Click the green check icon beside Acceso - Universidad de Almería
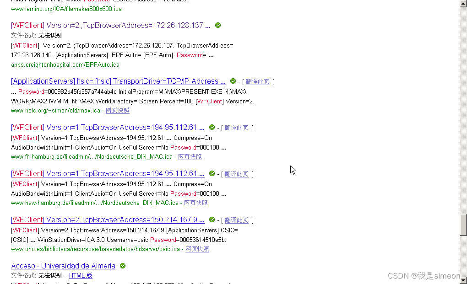This screenshot has height=284, width=467. pyautogui.click(x=122, y=266)
